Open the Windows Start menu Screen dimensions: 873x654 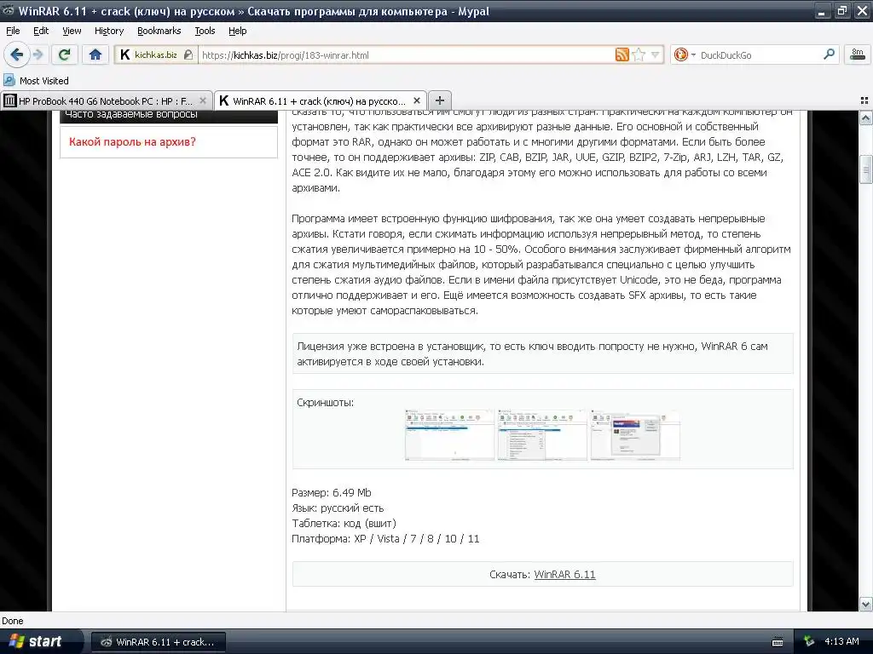(38, 641)
